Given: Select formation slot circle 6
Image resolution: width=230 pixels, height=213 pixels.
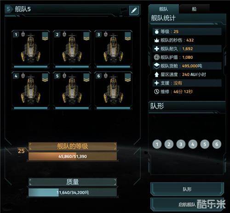Looking at the screenshot, I should [217, 144].
